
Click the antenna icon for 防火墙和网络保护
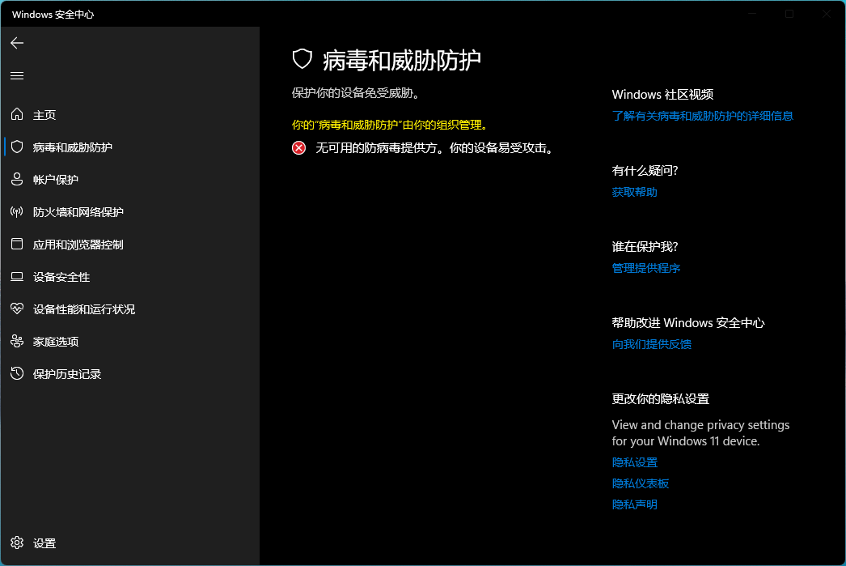pyautogui.click(x=17, y=211)
